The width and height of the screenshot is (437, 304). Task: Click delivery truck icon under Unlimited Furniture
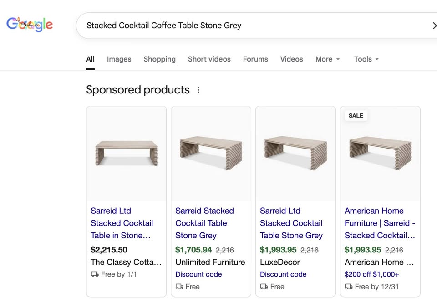click(x=179, y=287)
